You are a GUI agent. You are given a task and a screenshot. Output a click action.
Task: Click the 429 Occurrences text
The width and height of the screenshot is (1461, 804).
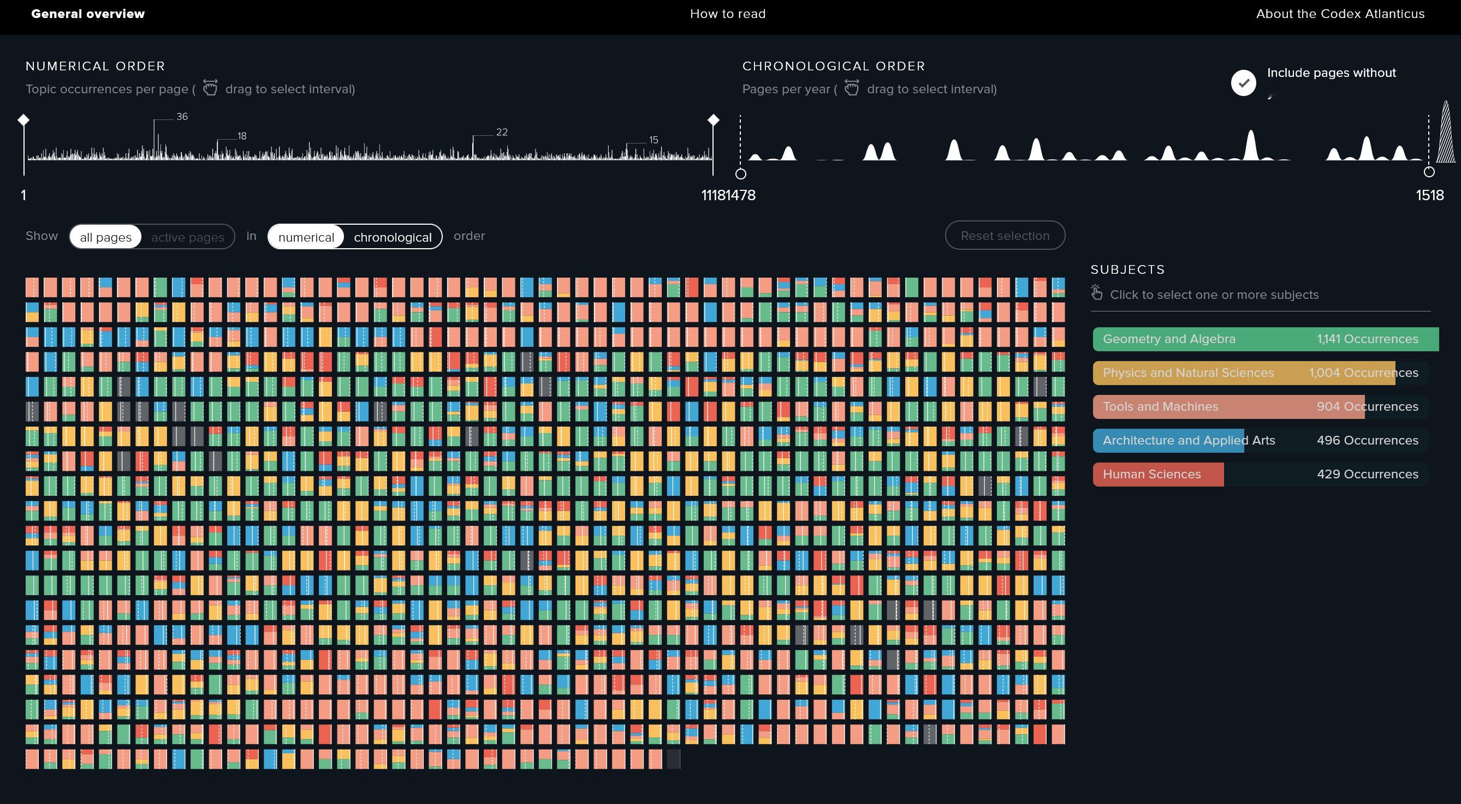(1368, 474)
